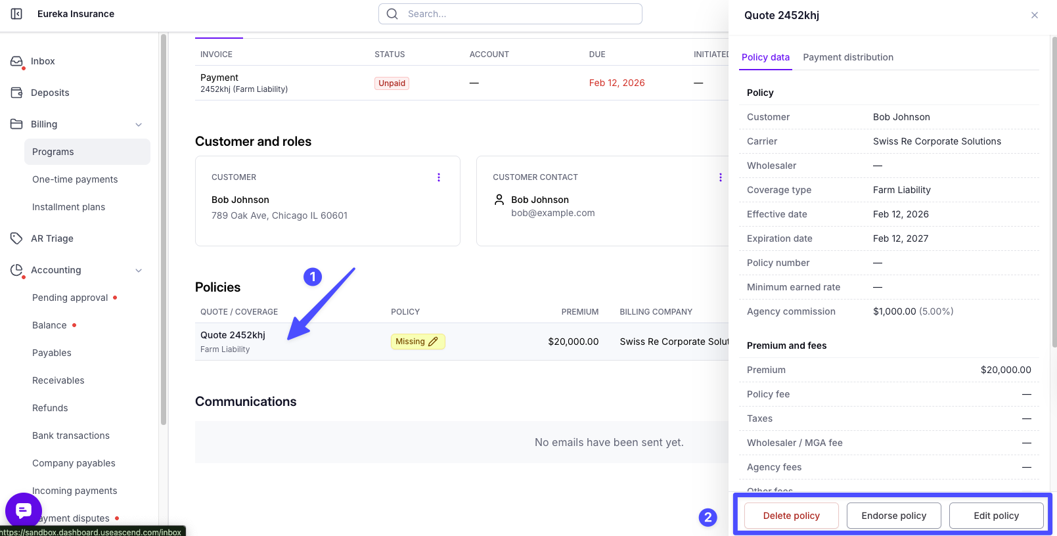Close the Quote 2452khj panel
The height and width of the screenshot is (536, 1057).
click(1035, 15)
